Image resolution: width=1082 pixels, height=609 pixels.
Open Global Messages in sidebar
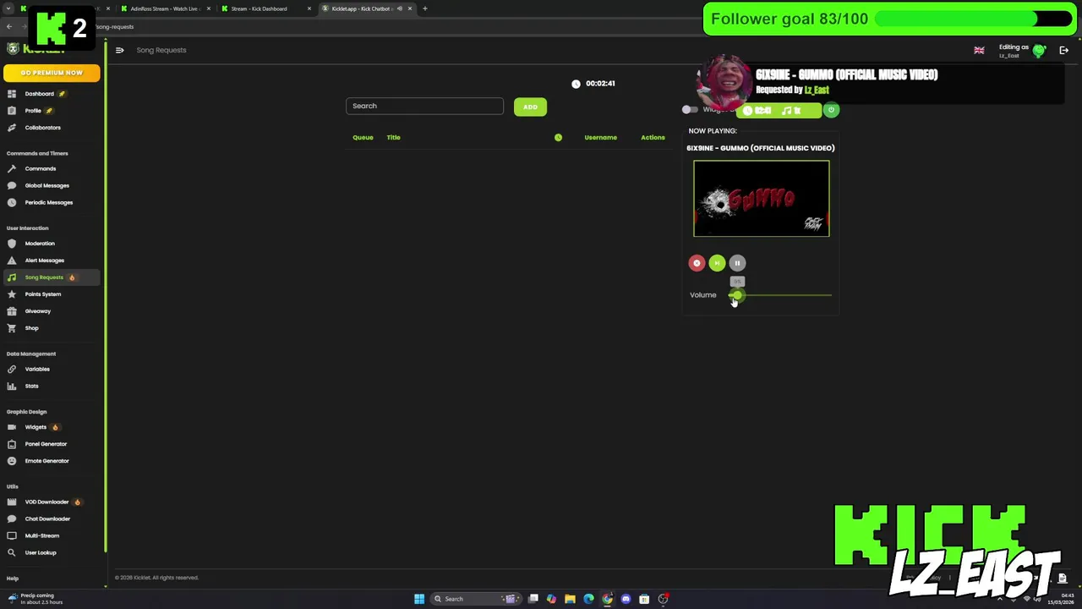[46, 185]
